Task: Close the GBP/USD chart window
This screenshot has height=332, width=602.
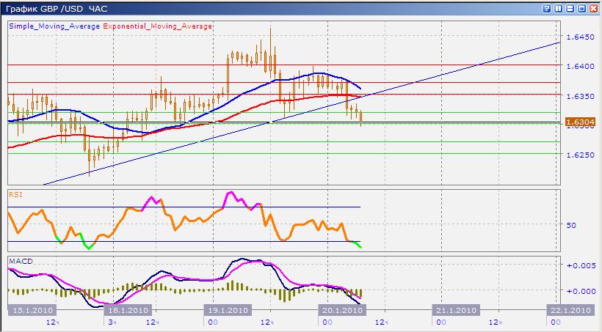Action: click(594, 8)
